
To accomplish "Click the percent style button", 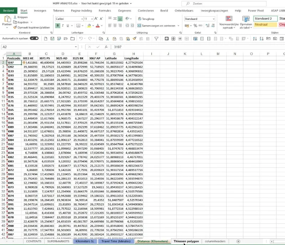I will point(195,26).
